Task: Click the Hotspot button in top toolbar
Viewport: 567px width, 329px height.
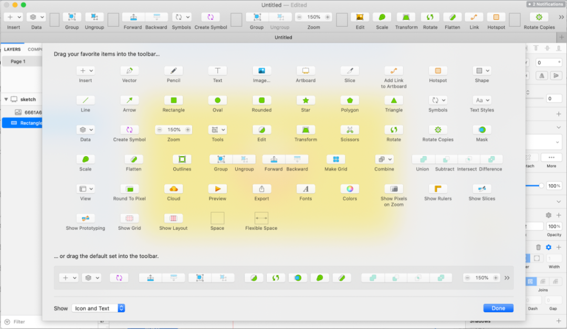Action: click(496, 17)
